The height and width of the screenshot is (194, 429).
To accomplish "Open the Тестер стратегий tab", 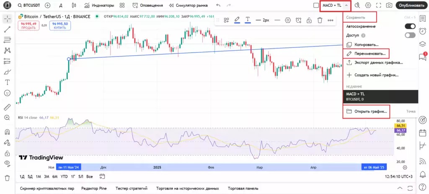I will point(131,188).
